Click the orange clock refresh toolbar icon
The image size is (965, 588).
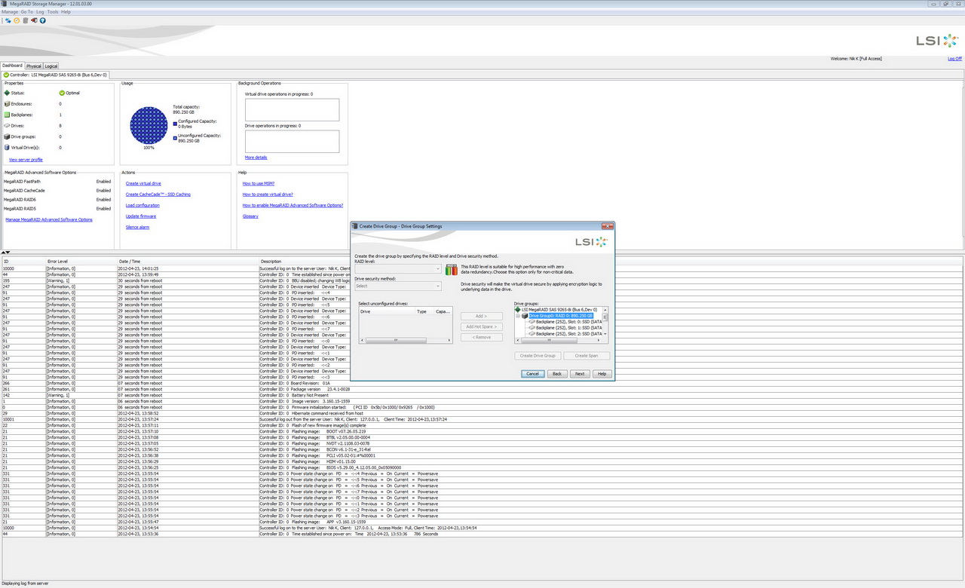click(x=17, y=20)
